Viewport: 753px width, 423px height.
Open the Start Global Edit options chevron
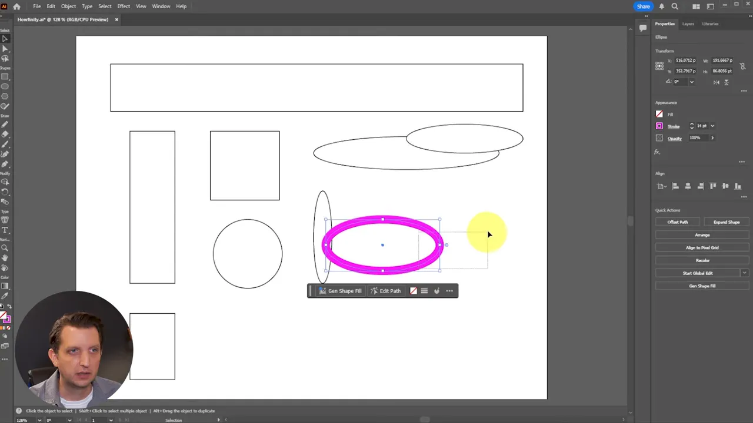tap(745, 273)
